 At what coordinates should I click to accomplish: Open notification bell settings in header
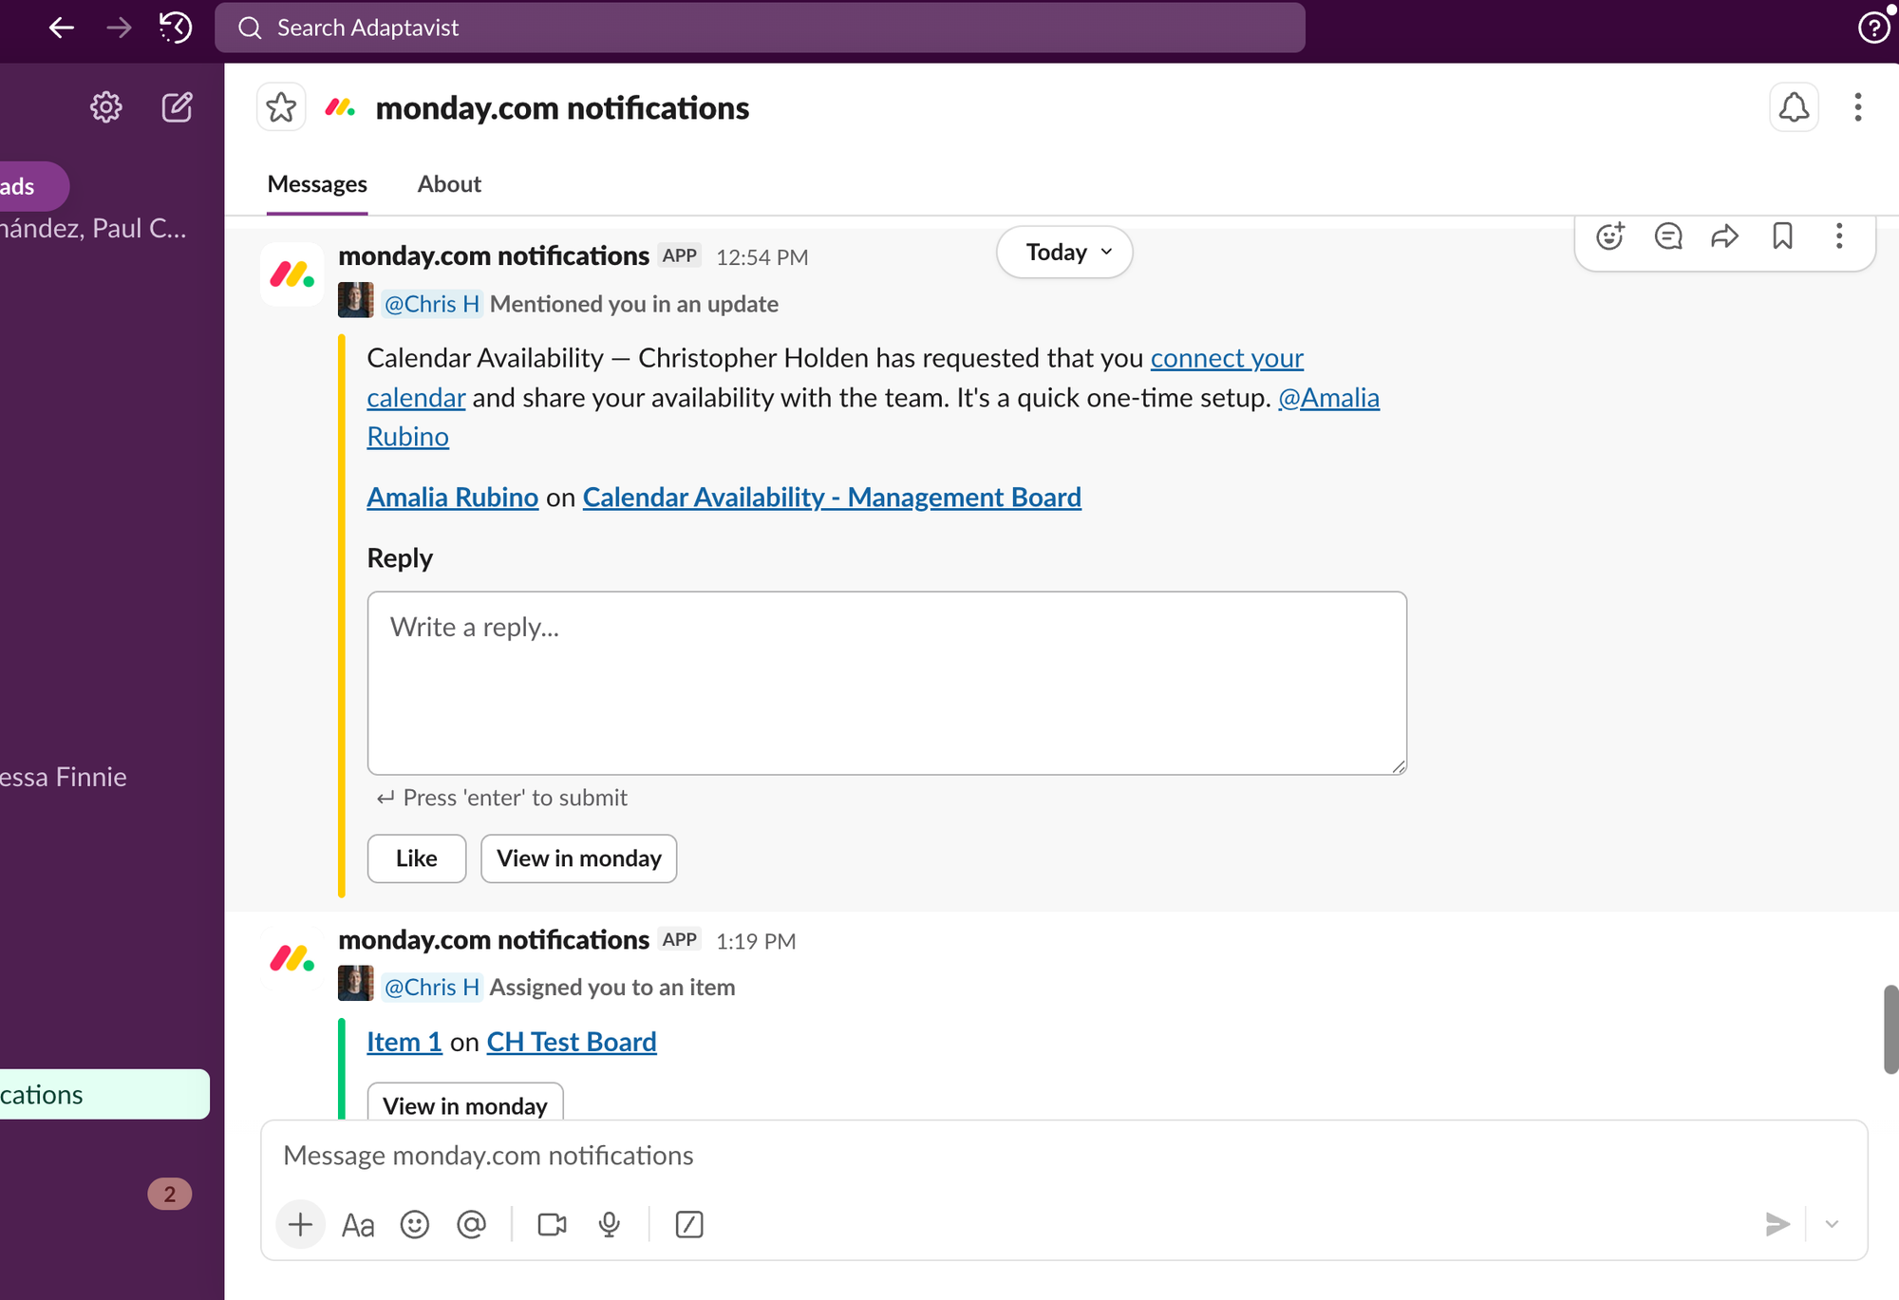point(1794,107)
